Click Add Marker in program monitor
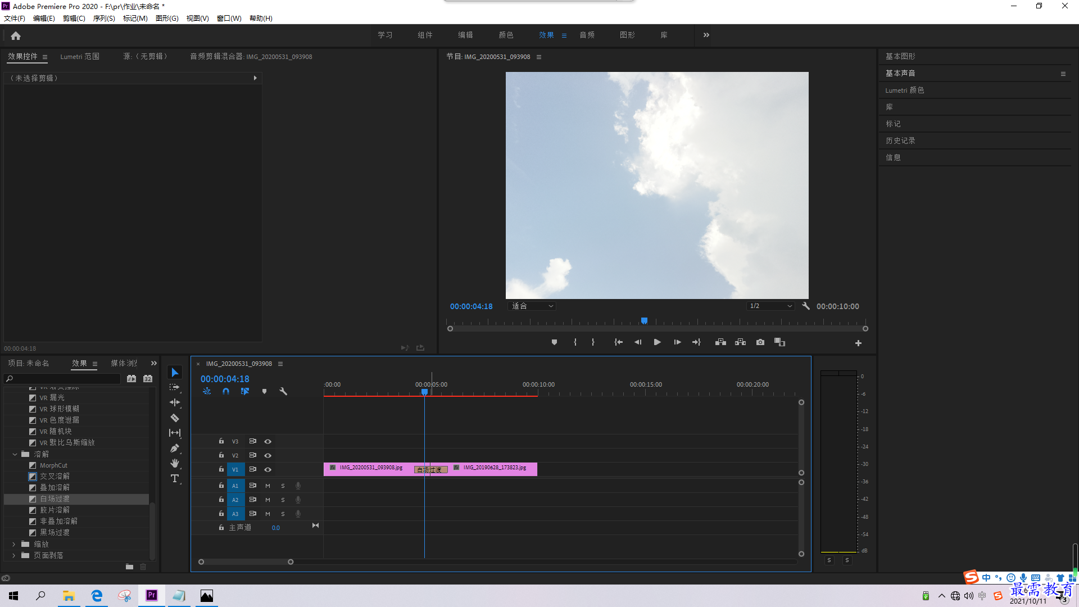 [554, 342]
